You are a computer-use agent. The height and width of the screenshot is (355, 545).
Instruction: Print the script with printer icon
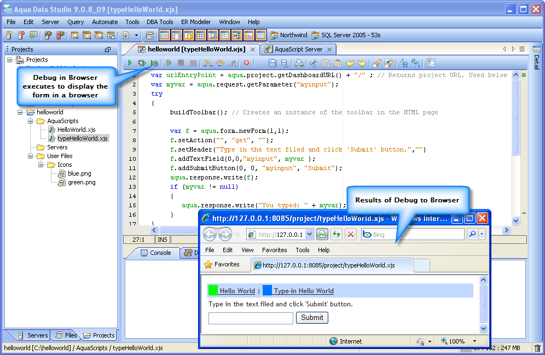point(299,63)
